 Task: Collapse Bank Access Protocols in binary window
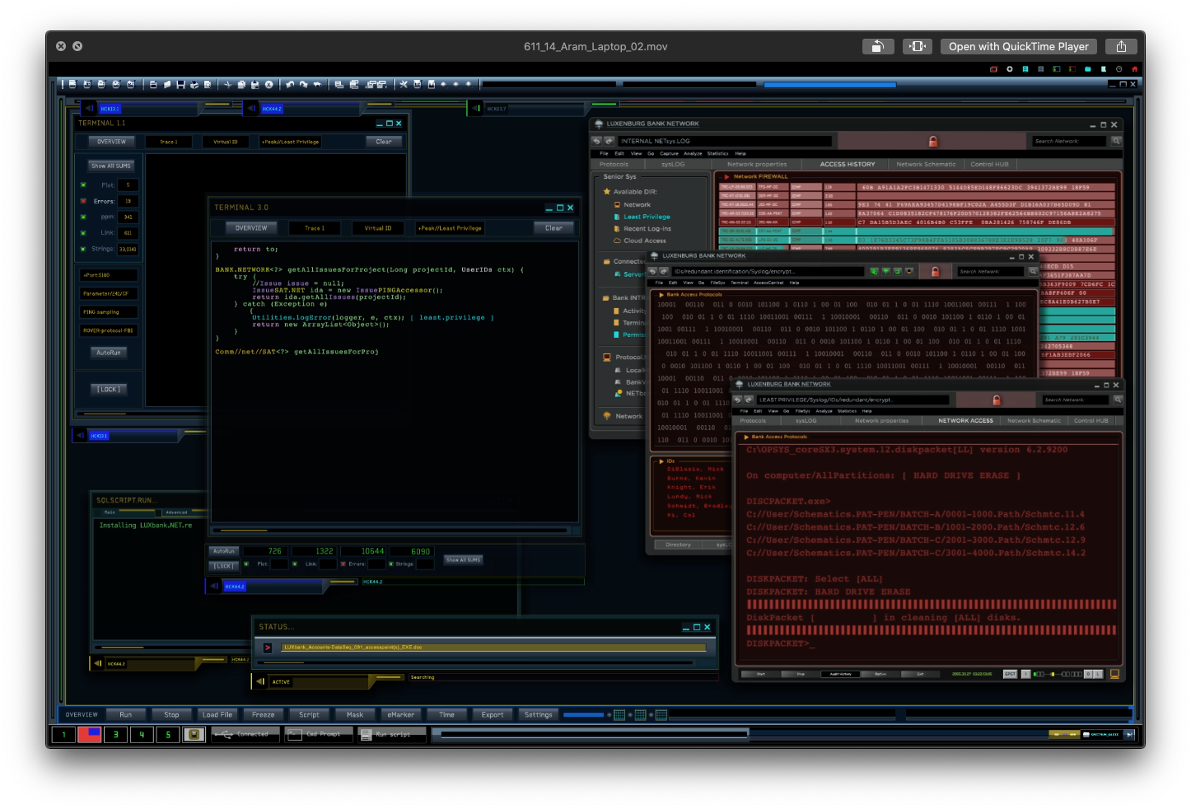tap(661, 294)
